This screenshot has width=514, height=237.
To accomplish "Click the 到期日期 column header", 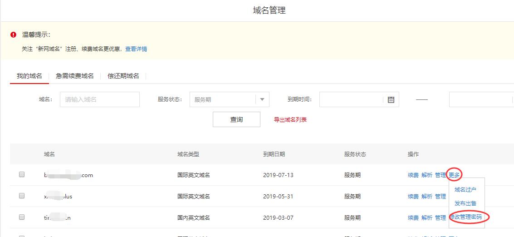I will (x=274, y=154).
